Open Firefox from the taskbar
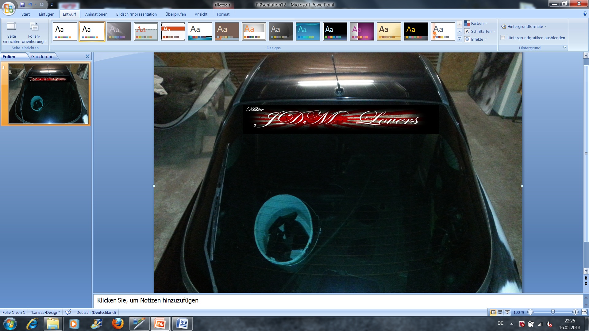The image size is (589, 331). click(118, 324)
